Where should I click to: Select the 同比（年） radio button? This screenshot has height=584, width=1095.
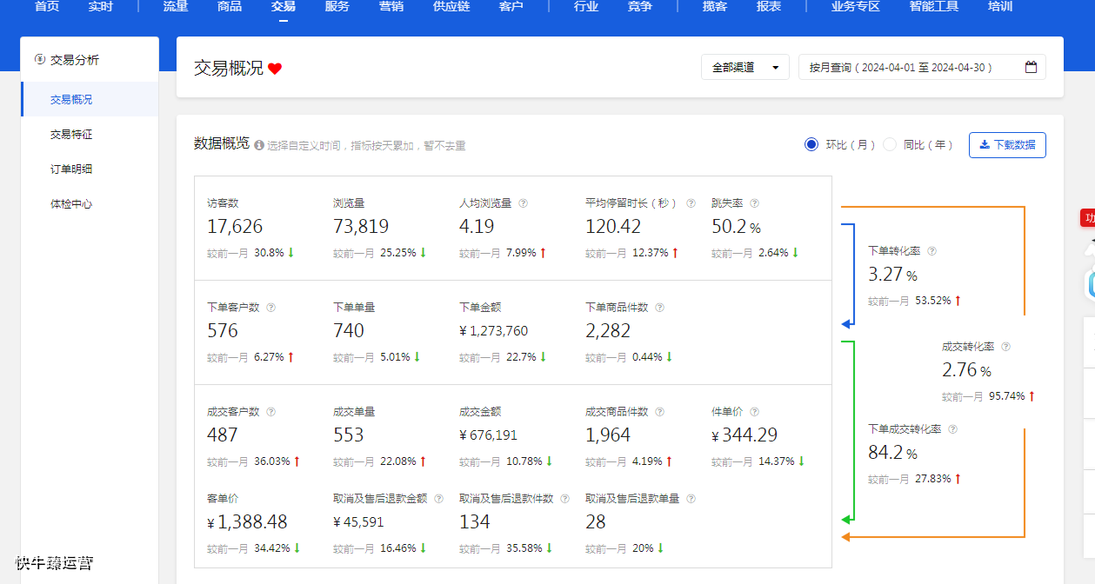coord(890,144)
